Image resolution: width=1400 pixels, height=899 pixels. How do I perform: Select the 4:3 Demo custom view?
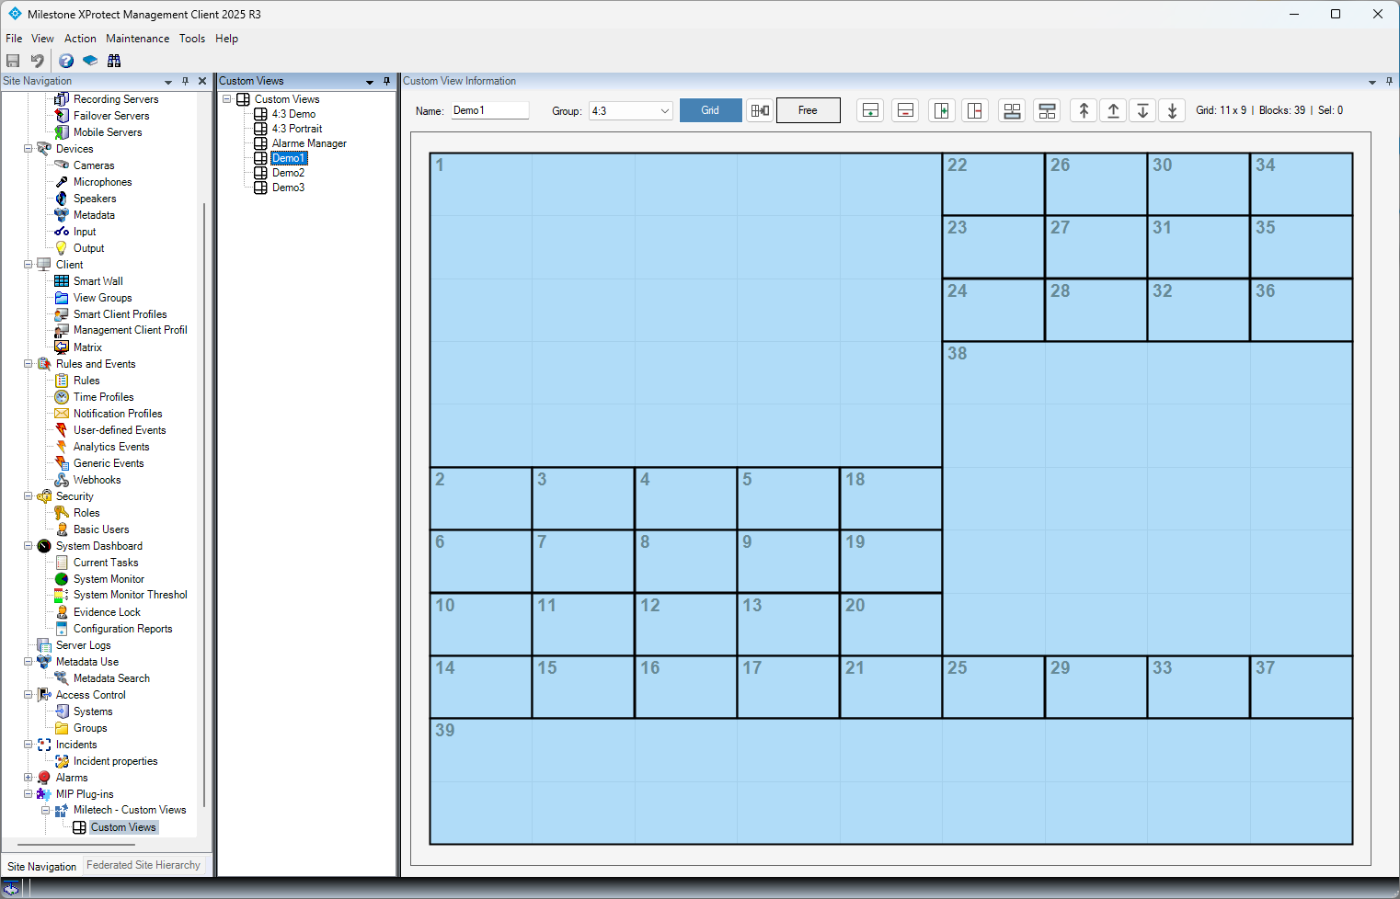[293, 114]
